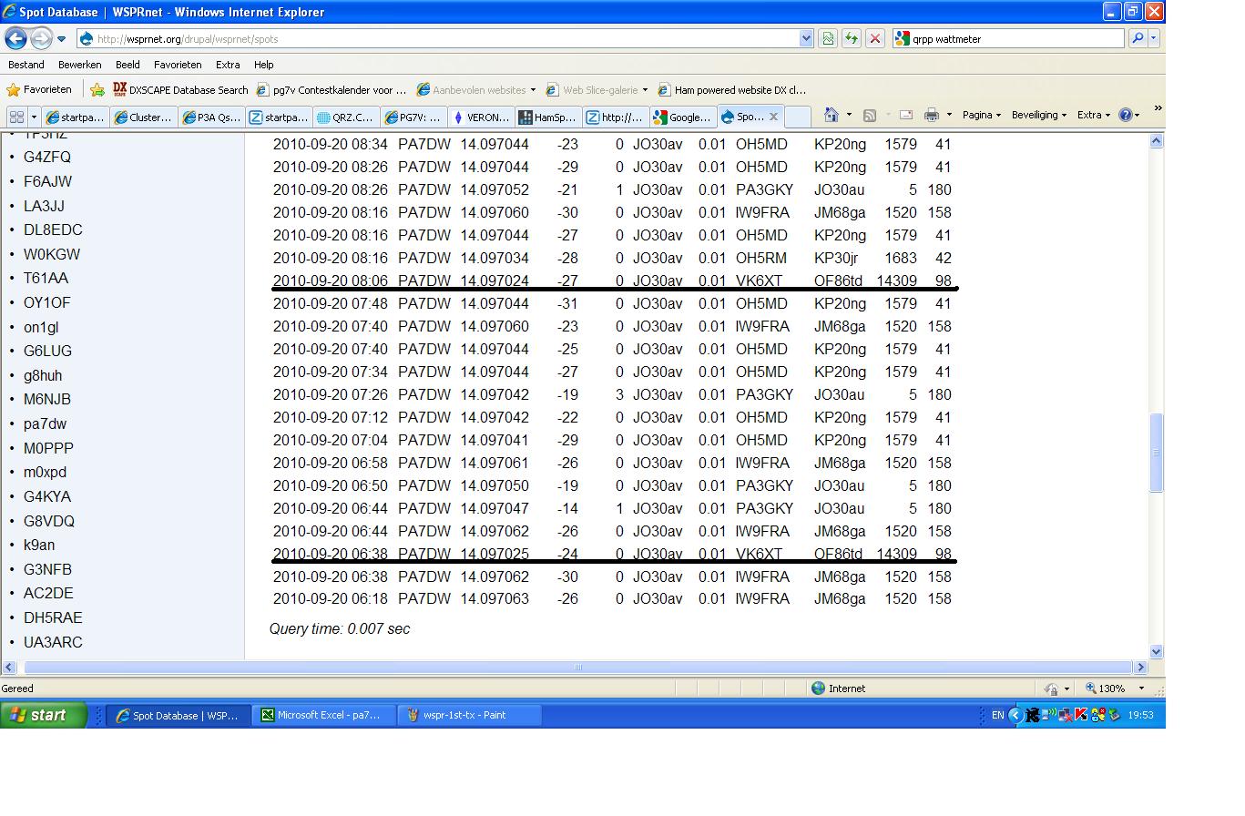Screen dimensions: 1245x816
Task: Switch to the QRZ.C... browser tab
Action: click(x=346, y=117)
